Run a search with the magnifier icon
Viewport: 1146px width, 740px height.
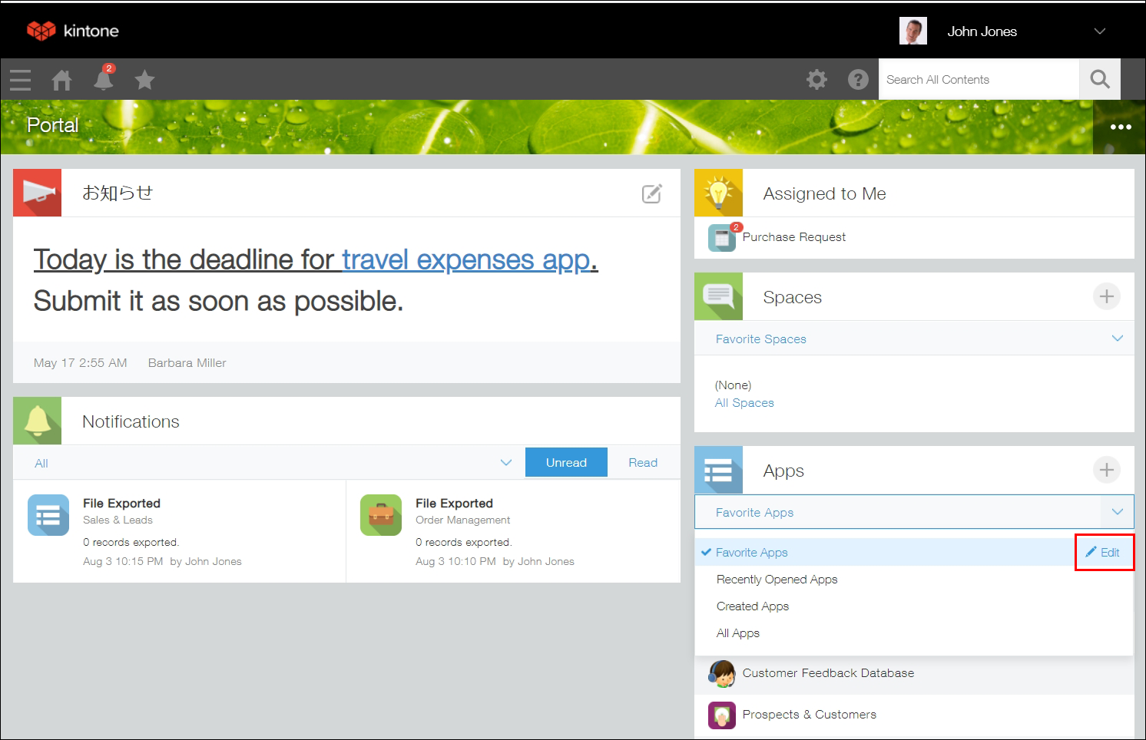(x=1099, y=79)
